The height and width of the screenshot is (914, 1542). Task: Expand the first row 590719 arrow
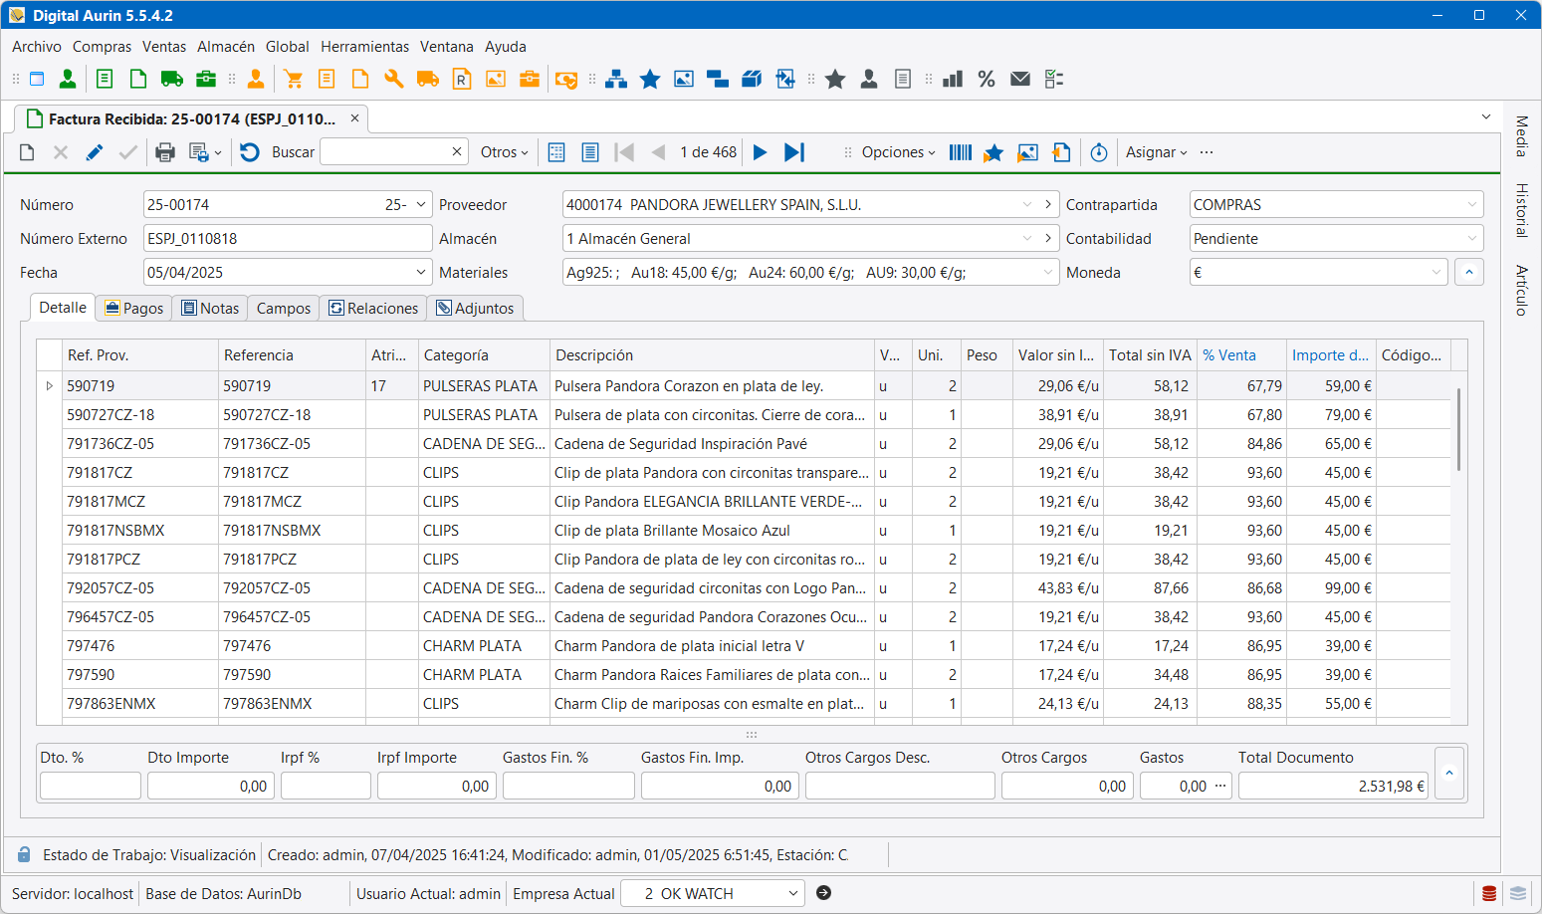[50, 385]
